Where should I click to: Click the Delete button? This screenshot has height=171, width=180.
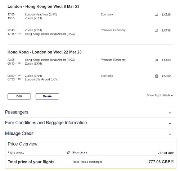[47, 96]
